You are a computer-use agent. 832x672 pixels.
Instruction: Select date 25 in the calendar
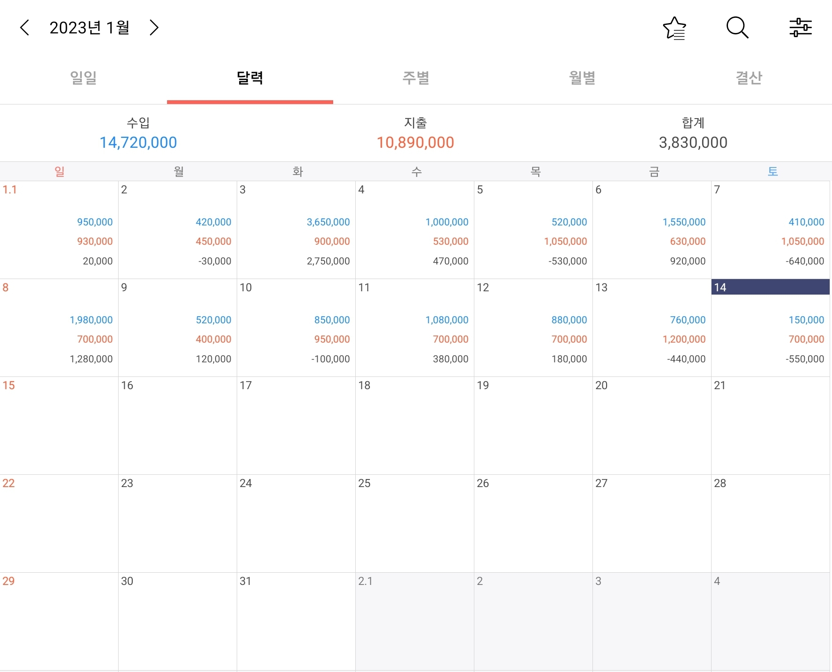tap(415, 523)
